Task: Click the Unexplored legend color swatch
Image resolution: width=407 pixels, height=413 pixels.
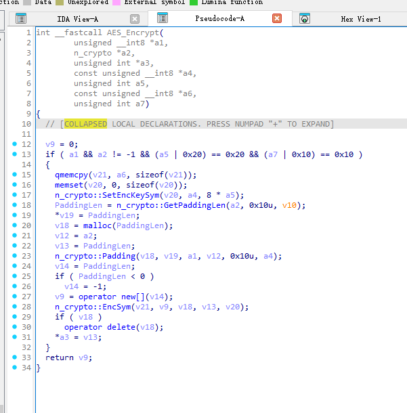Action: 60,3
